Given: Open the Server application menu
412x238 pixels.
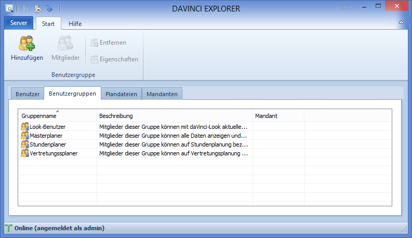Looking at the screenshot, I should pyautogui.click(x=19, y=23).
